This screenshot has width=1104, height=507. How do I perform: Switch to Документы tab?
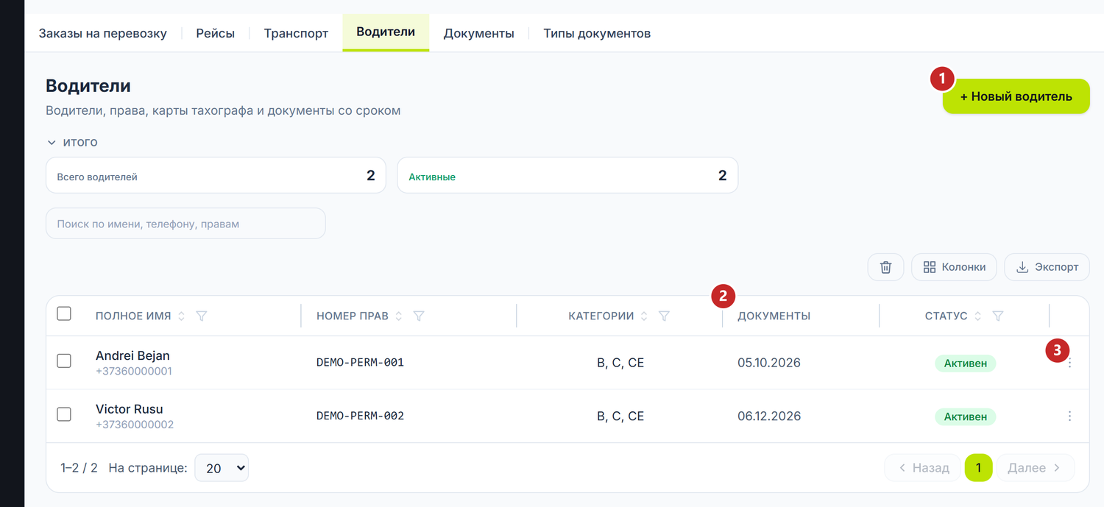(478, 33)
